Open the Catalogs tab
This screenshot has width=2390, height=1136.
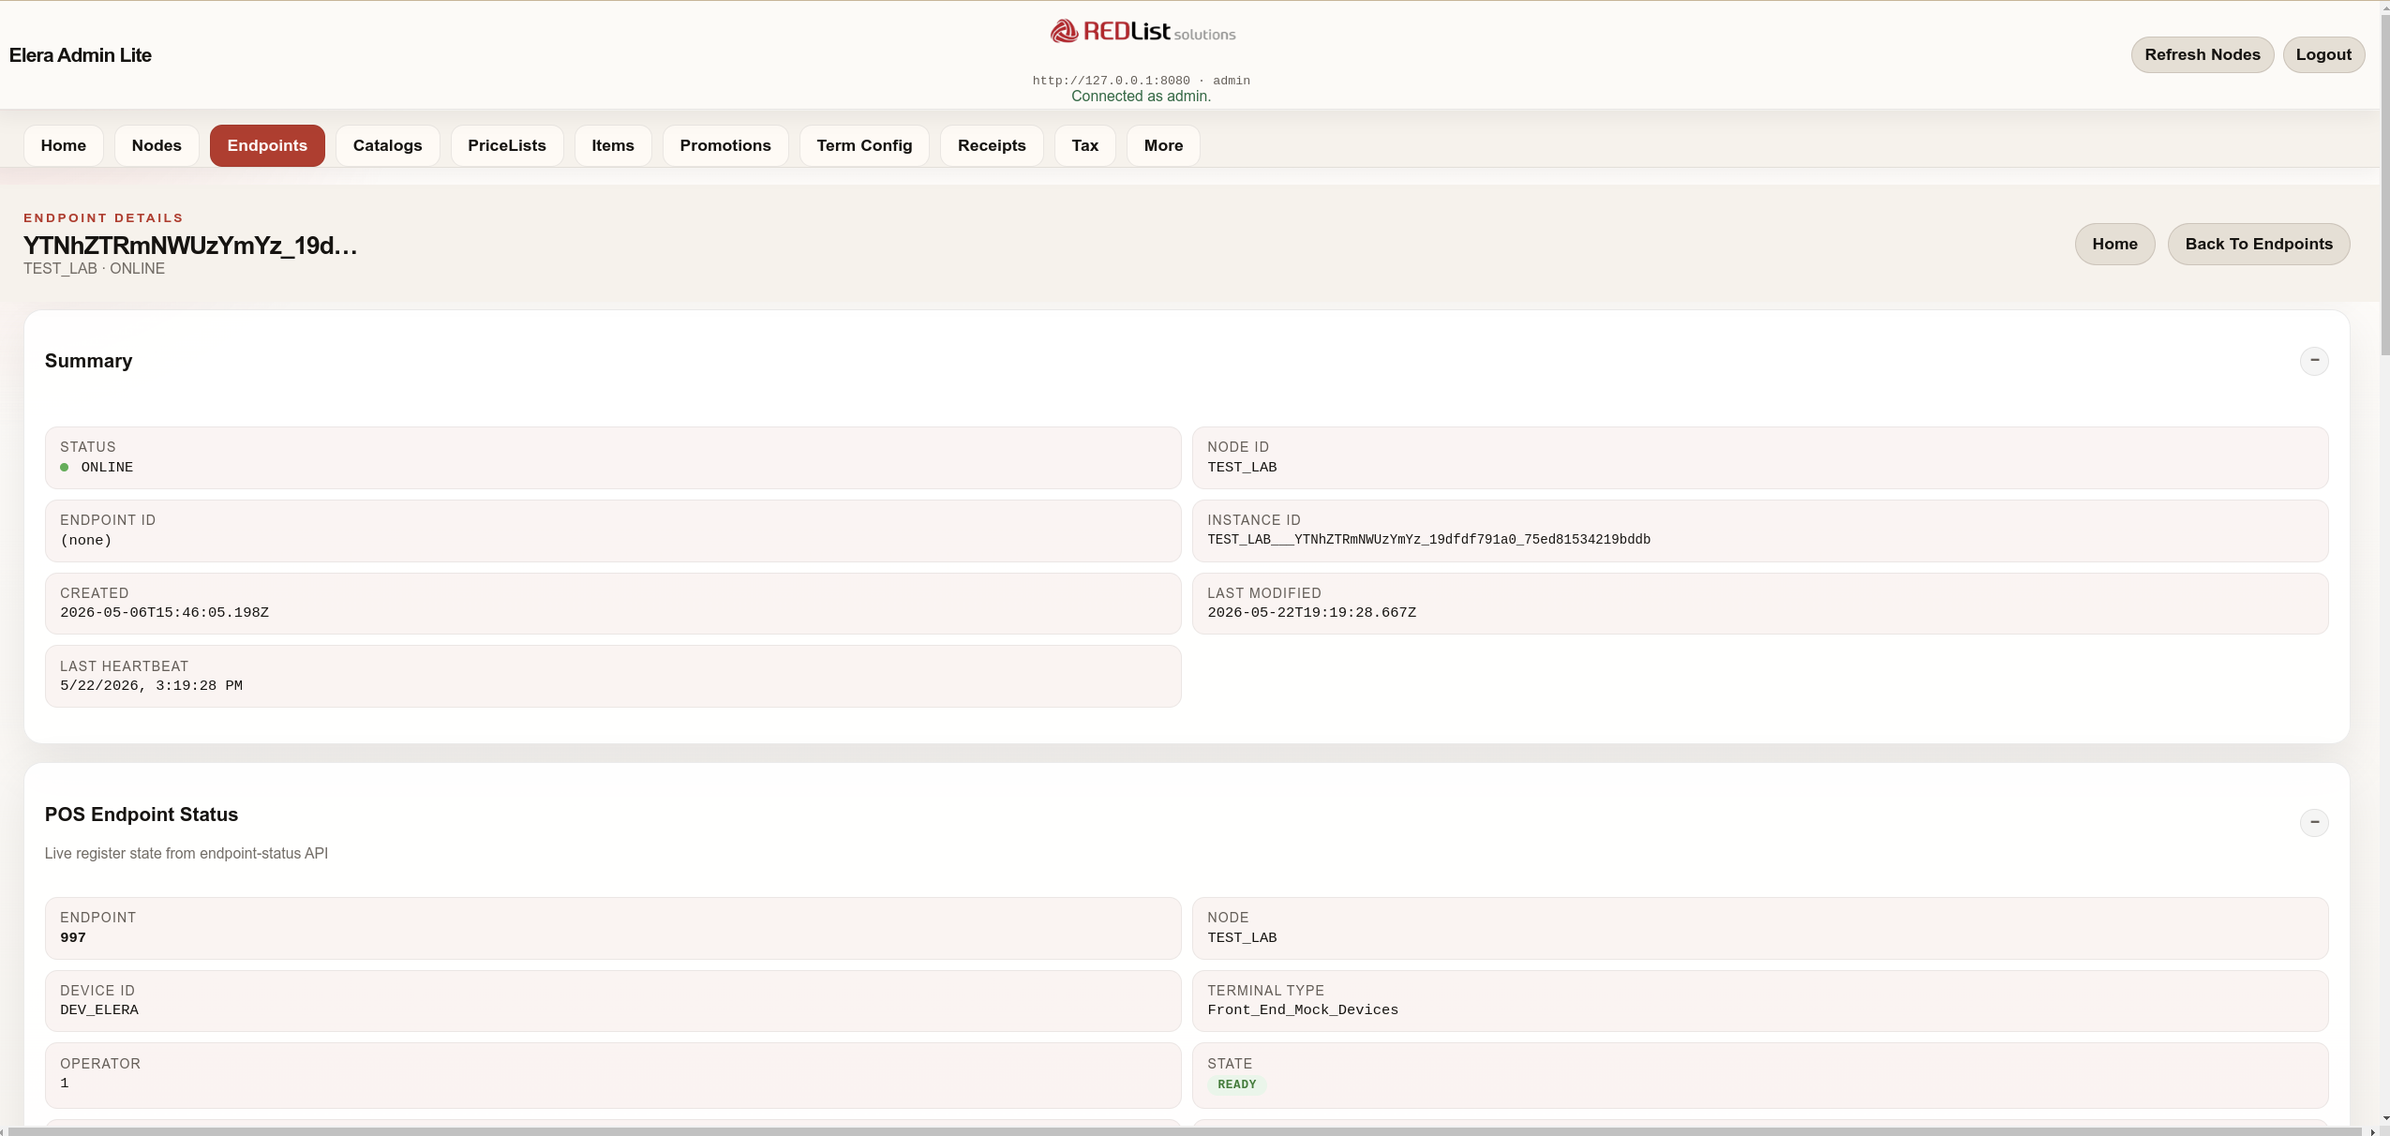[x=388, y=145]
